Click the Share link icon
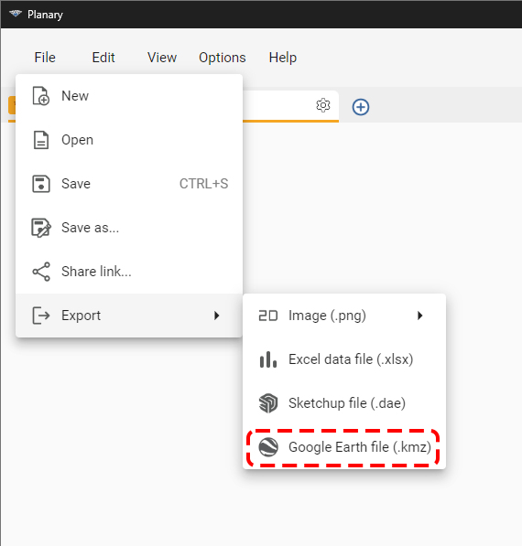522x546 pixels. click(x=41, y=272)
